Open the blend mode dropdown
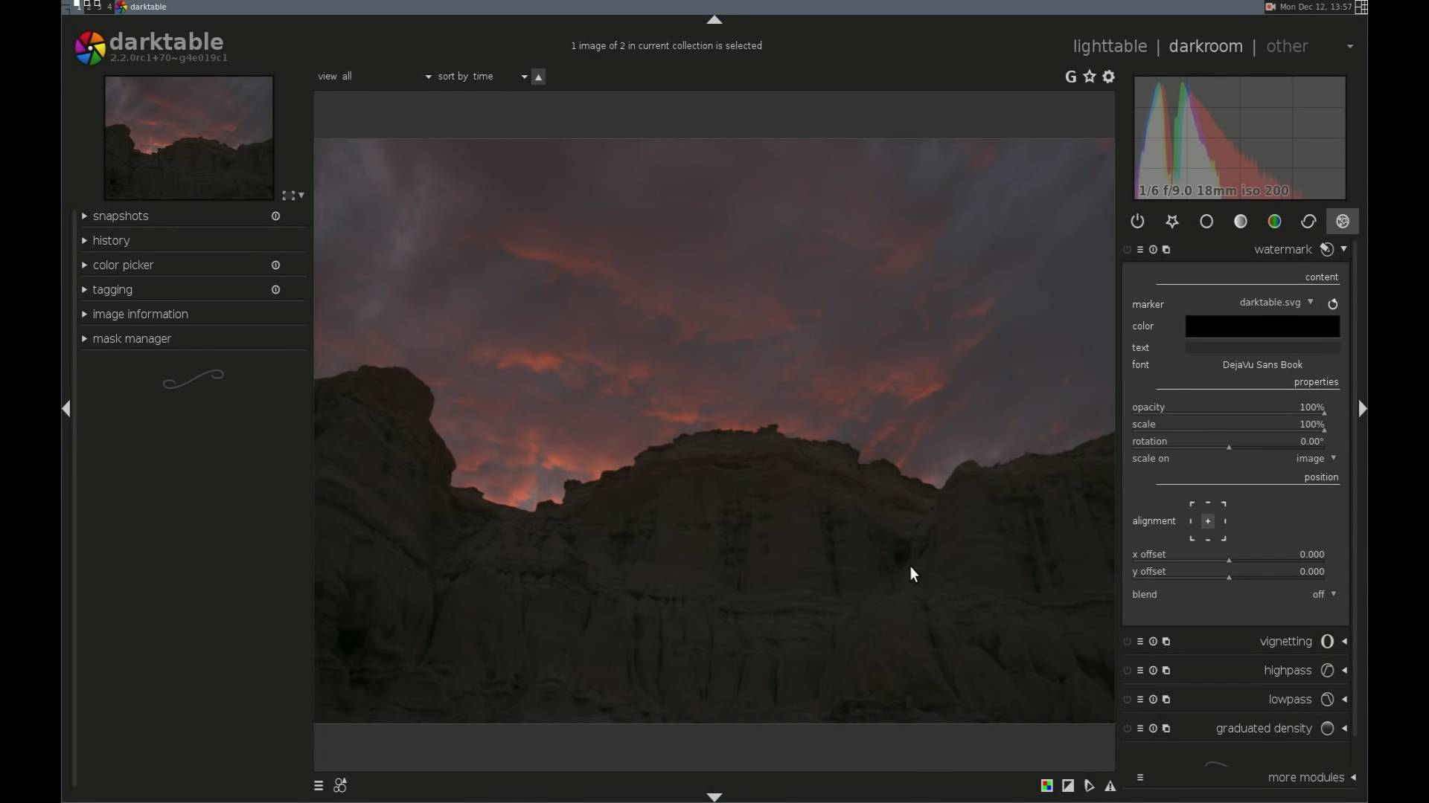The width and height of the screenshot is (1429, 803). click(x=1323, y=594)
